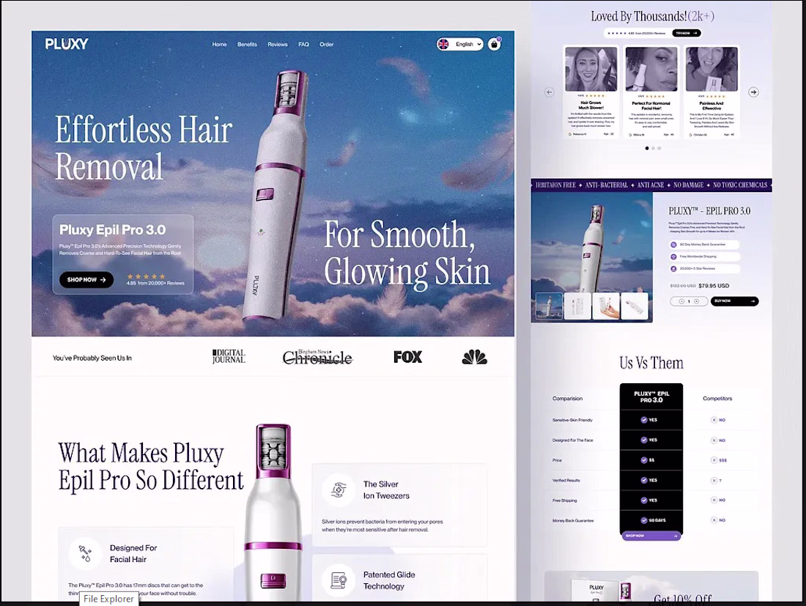Click the Sensitive-Skin Friendly YES checkmark
This screenshot has height=606, width=806.
coord(643,420)
